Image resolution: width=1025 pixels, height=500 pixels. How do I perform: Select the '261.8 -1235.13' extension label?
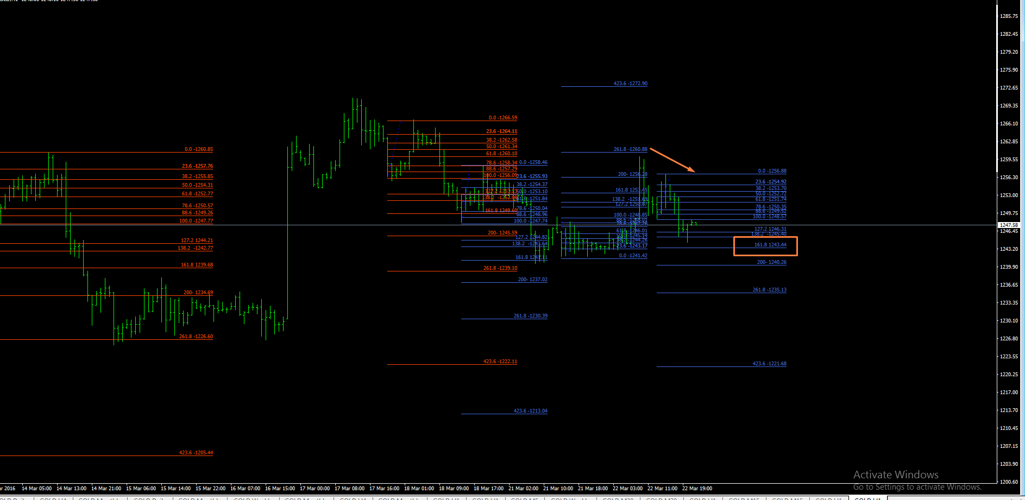coord(770,290)
